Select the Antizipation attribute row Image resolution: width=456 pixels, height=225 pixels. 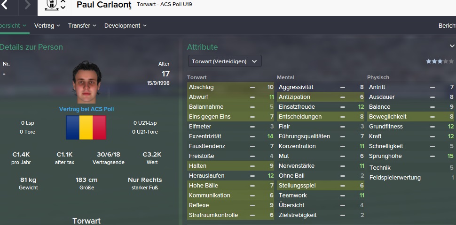point(320,97)
